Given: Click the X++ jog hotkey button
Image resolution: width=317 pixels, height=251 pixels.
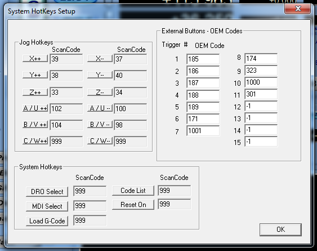Looking at the screenshot, I should coord(35,59).
